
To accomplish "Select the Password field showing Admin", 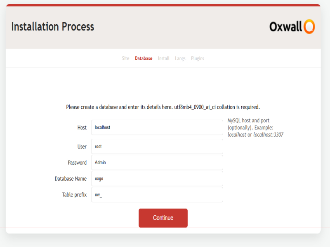I will (x=157, y=163).
